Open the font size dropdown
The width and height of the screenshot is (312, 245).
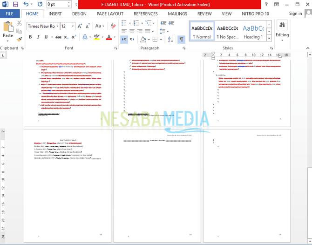pos(73,26)
